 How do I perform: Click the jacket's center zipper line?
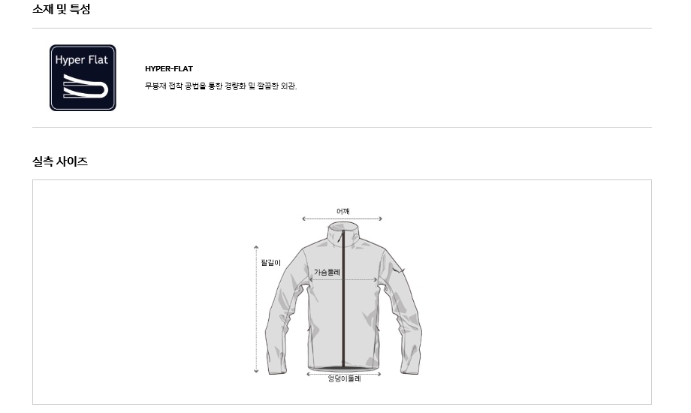click(x=344, y=300)
